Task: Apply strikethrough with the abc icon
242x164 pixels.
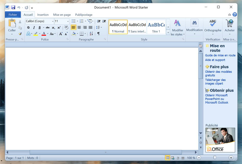Action: pos(47,27)
